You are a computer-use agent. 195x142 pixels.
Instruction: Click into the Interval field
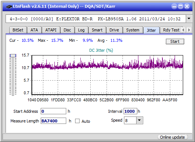(x=130, y=111)
